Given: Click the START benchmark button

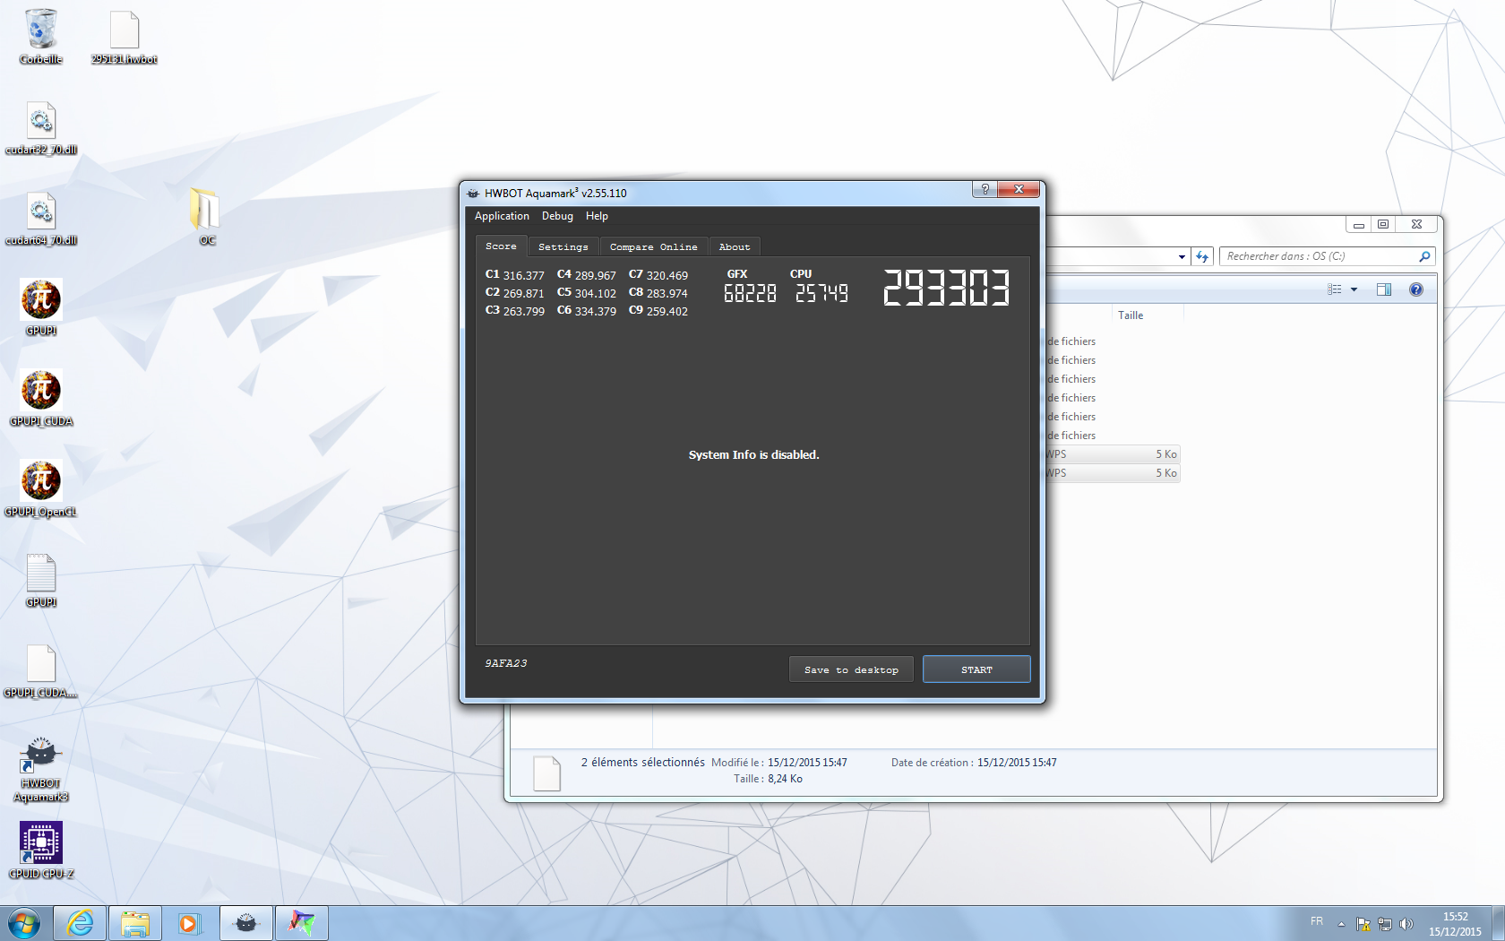Looking at the screenshot, I should point(976,669).
